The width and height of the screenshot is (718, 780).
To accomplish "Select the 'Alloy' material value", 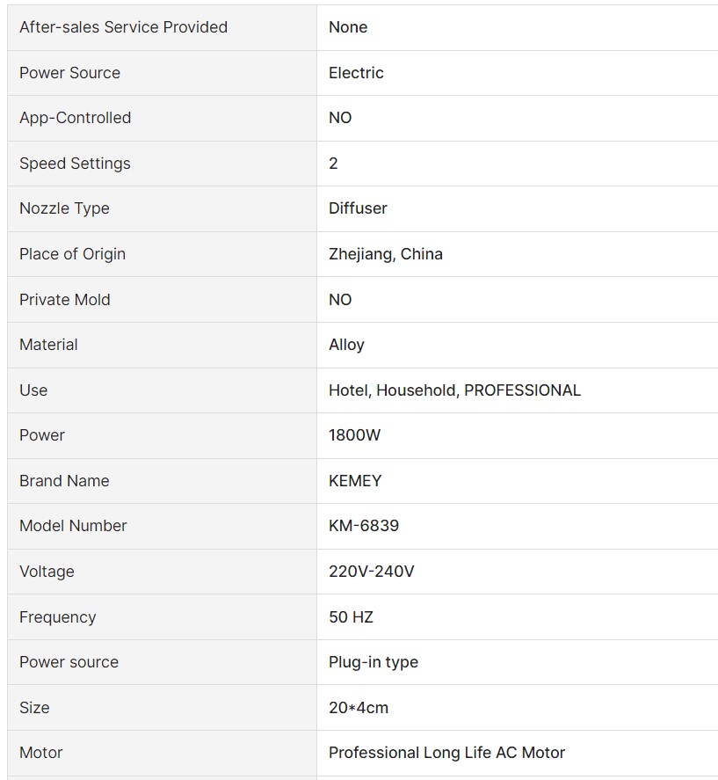I will click(346, 345).
